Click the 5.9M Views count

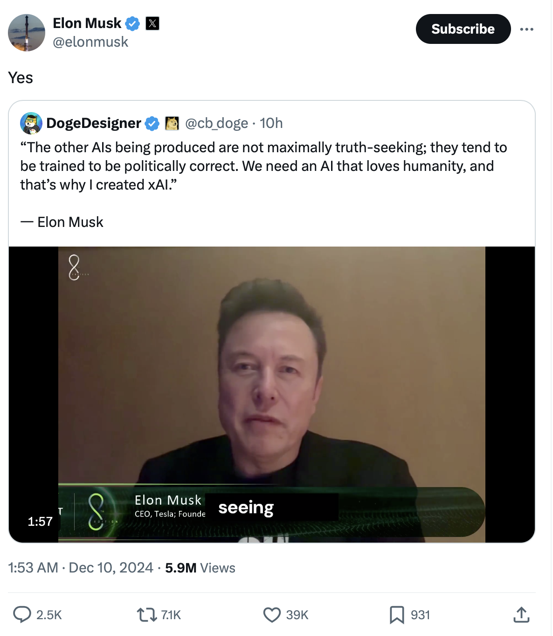click(x=200, y=568)
